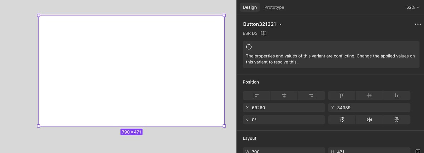This screenshot has height=153, width=424.
Task: Rotate 90 degrees icon
Action: click(x=342, y=120)
